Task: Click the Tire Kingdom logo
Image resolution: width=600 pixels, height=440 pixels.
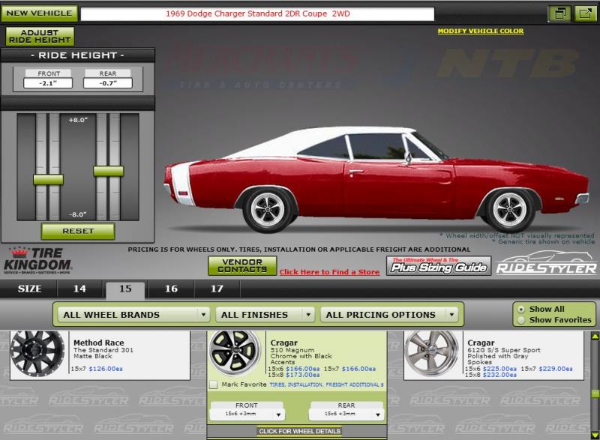Action: coord(37,260)
